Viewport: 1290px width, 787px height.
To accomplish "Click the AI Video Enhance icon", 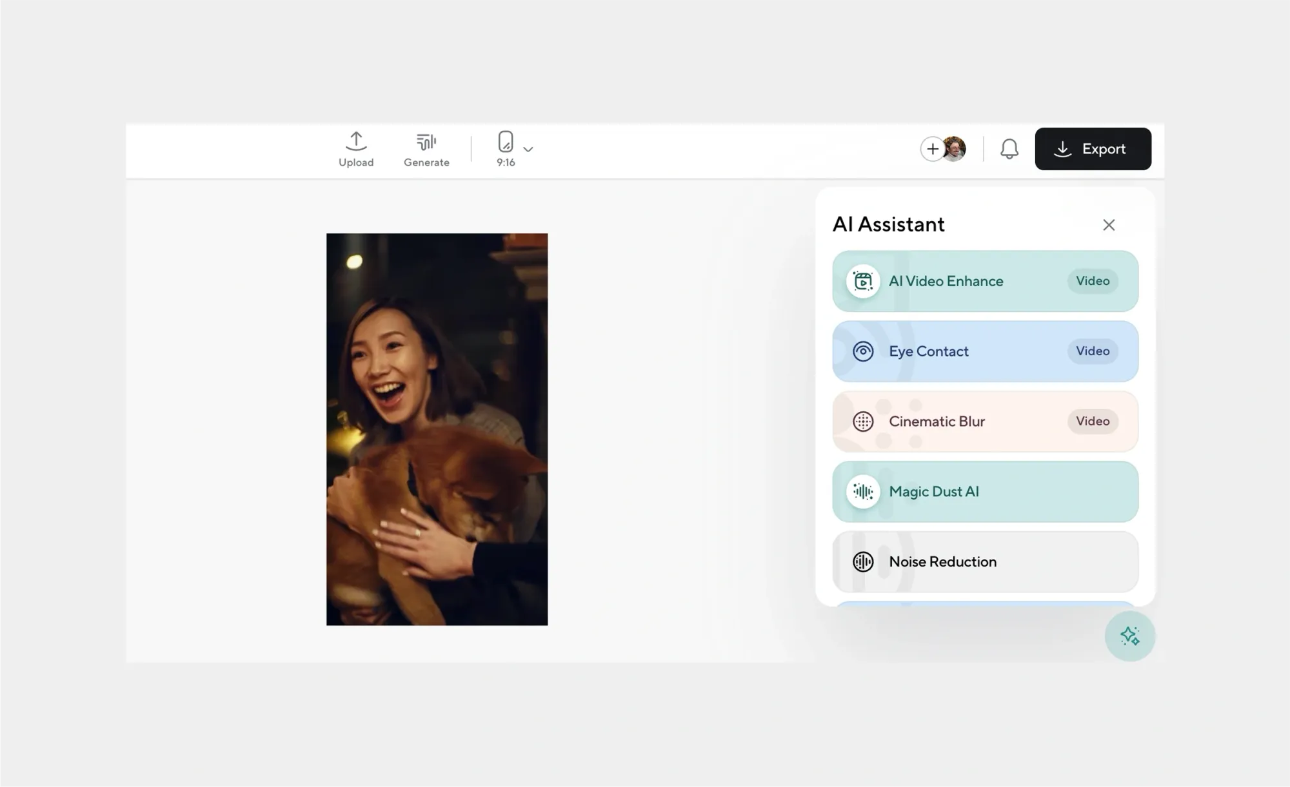I will coord(863,281).
